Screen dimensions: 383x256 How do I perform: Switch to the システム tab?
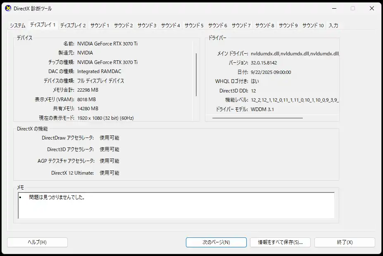pos(17,26)
